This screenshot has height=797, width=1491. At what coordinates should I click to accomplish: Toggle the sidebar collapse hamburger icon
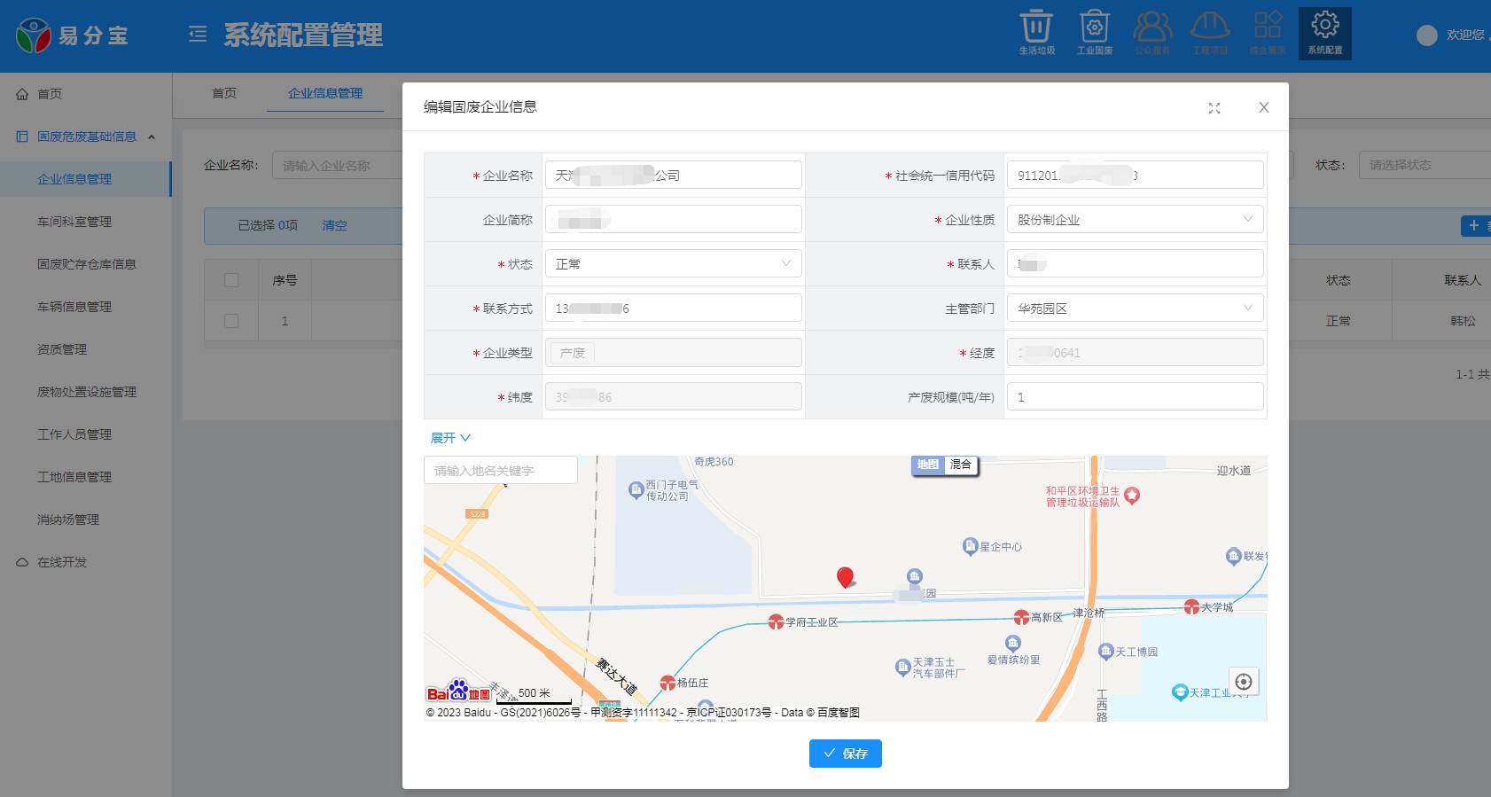(198, 35)
